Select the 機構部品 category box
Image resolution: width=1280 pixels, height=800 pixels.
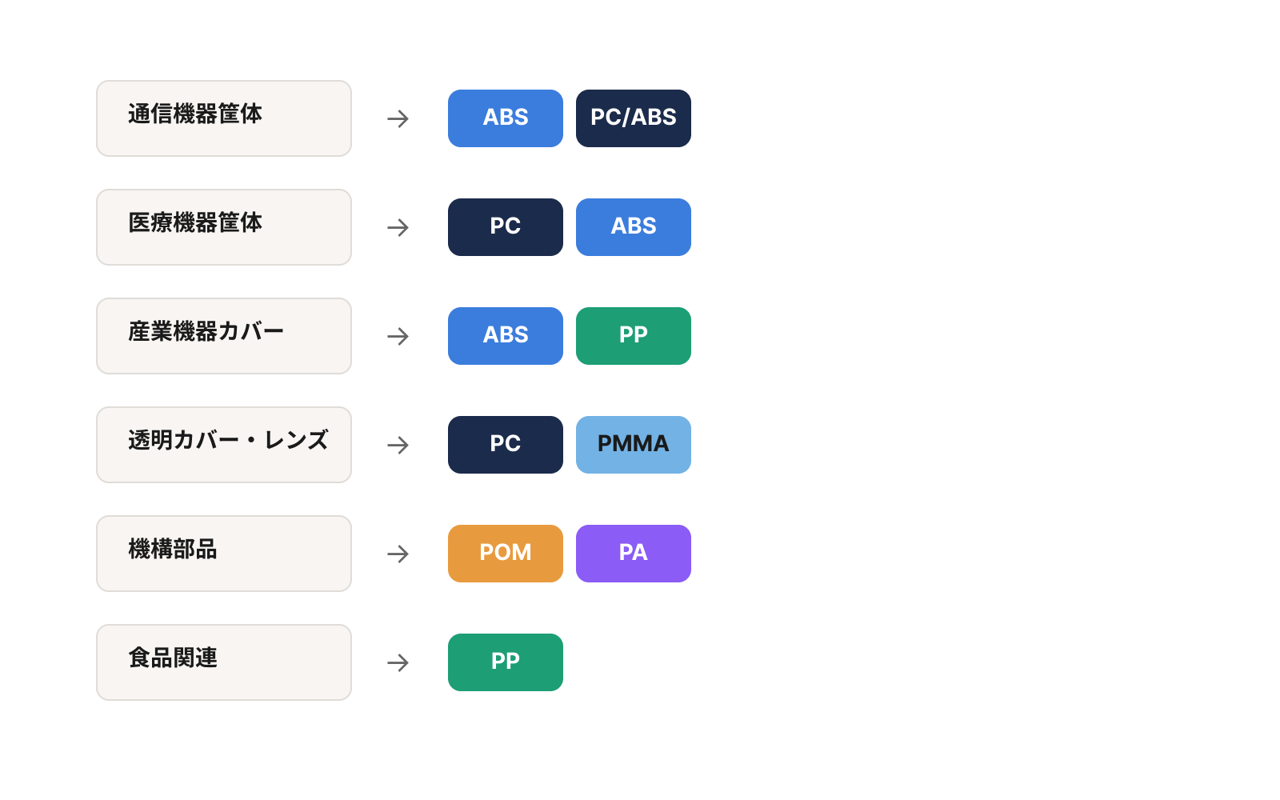pyautogui.click(x=224, y=554)
